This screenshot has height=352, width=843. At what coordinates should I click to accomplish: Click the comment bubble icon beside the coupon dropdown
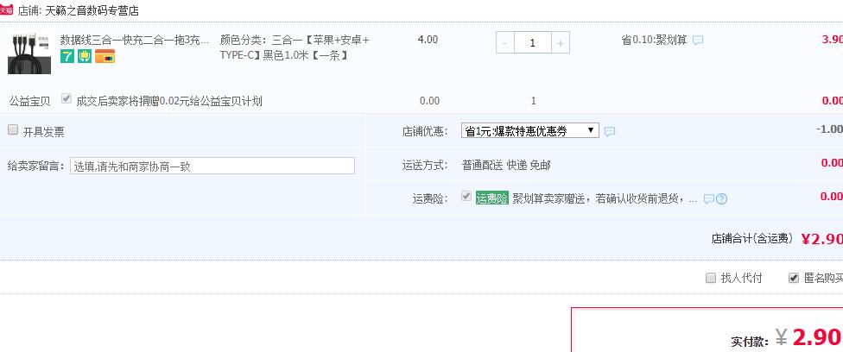(609, 132)
